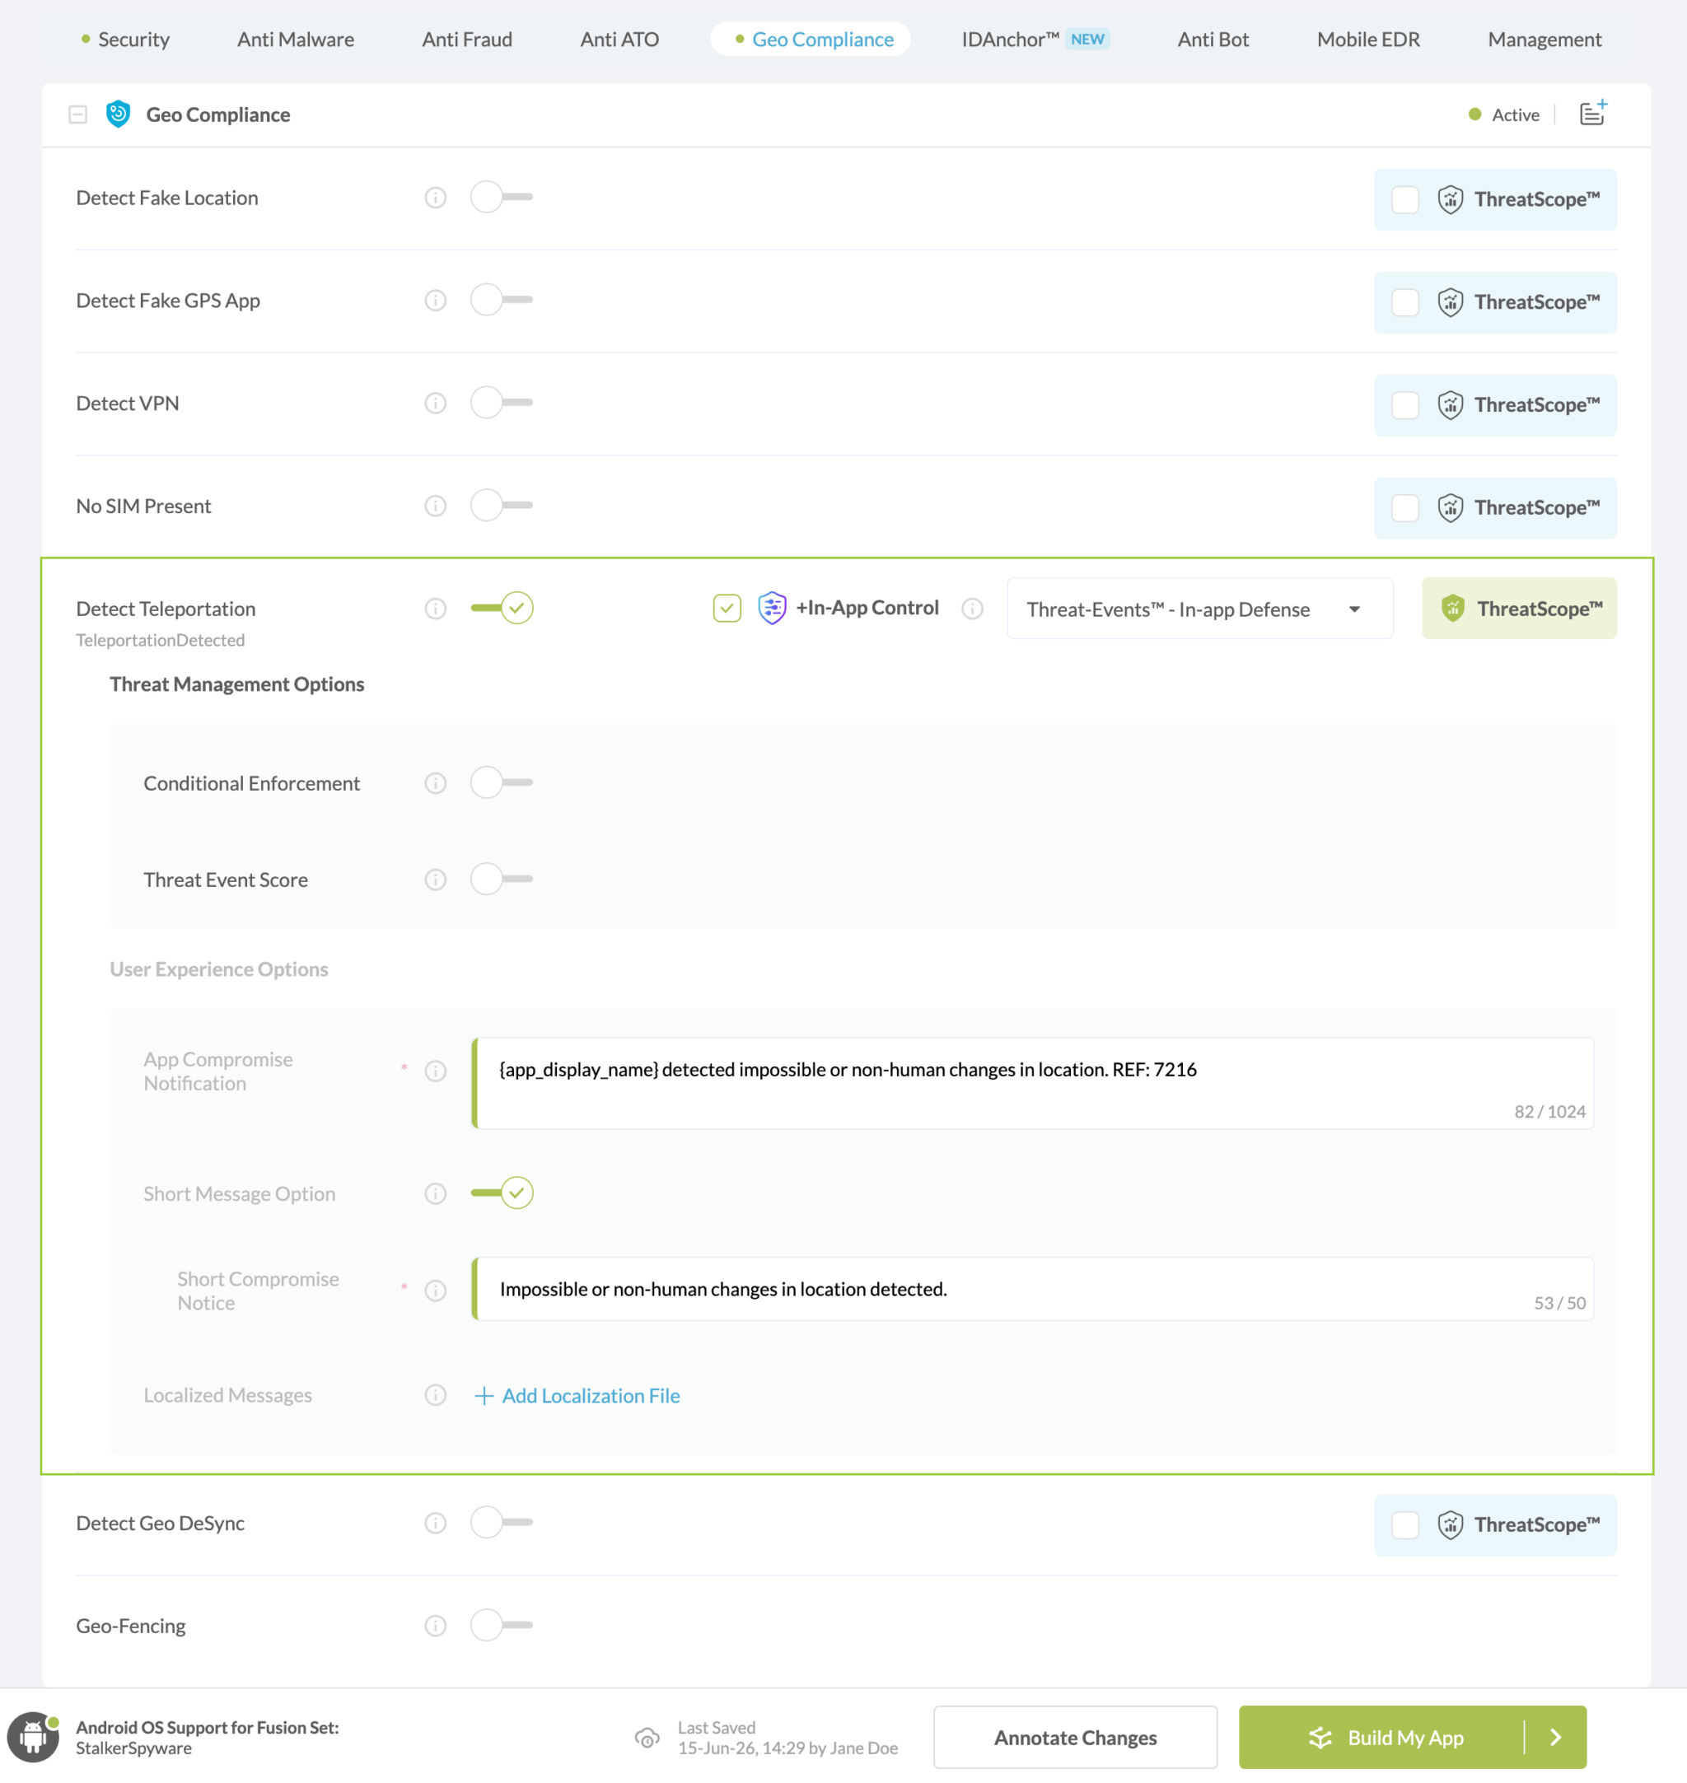Open info icon for Detect Geo DeSync

pyautogui.click(x=435, y=1522)
